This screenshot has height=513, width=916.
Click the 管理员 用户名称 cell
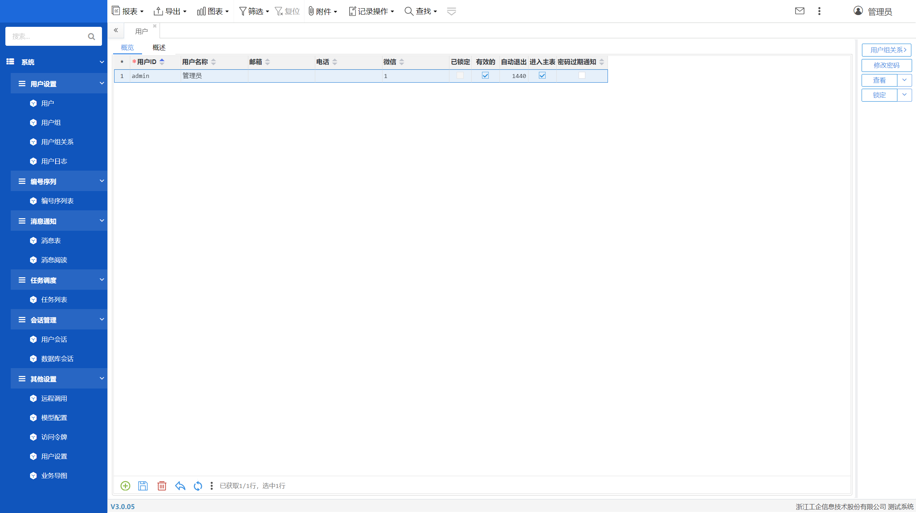coord(214,76)
